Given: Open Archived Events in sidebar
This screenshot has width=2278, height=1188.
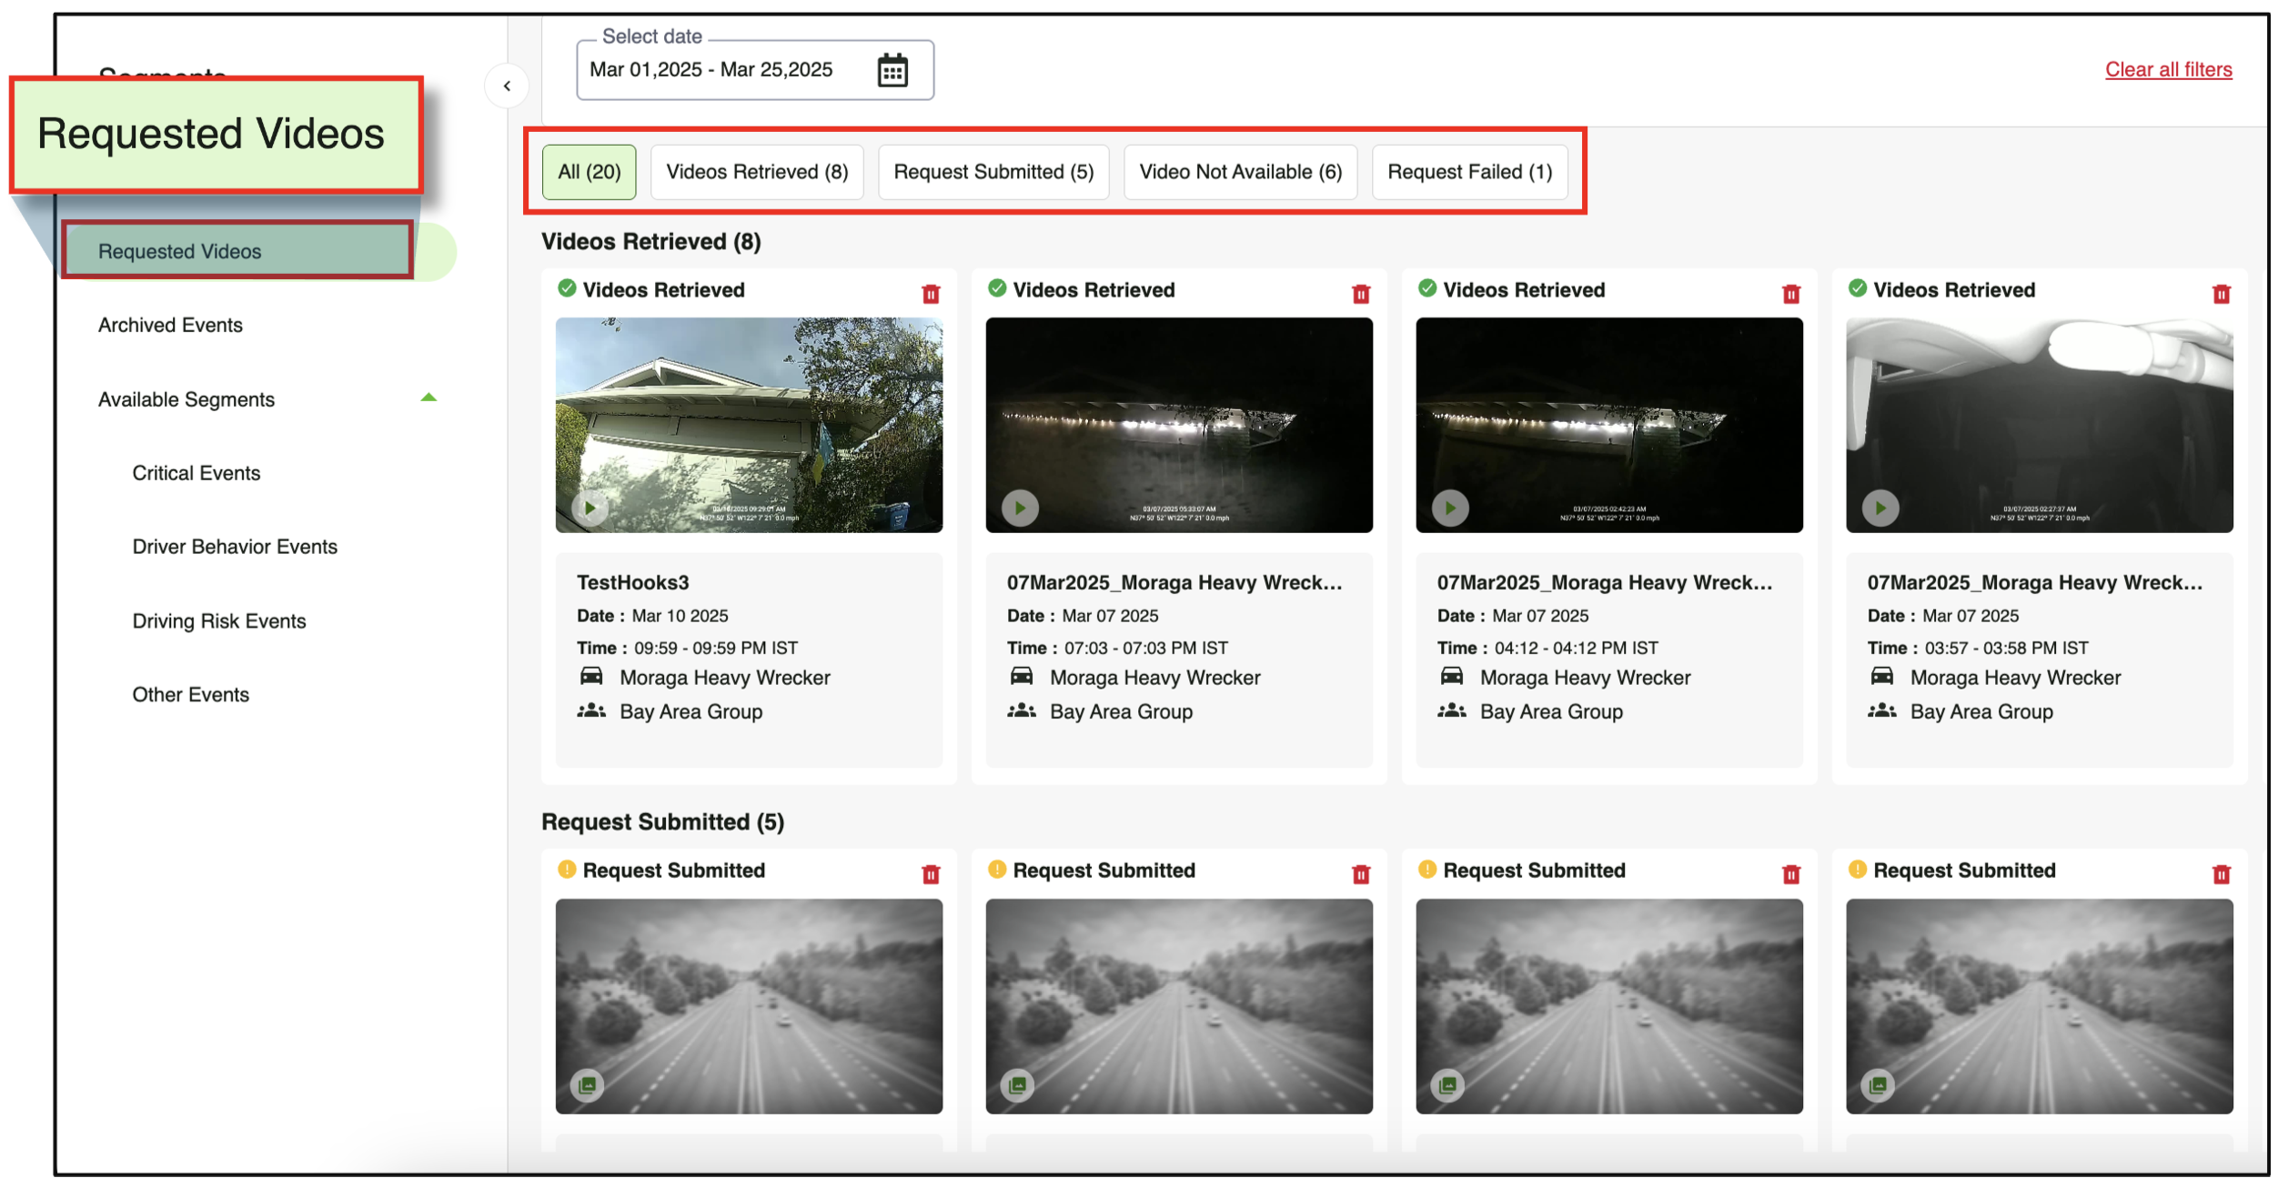Looking at the screenshot, I should pos(170,325).
